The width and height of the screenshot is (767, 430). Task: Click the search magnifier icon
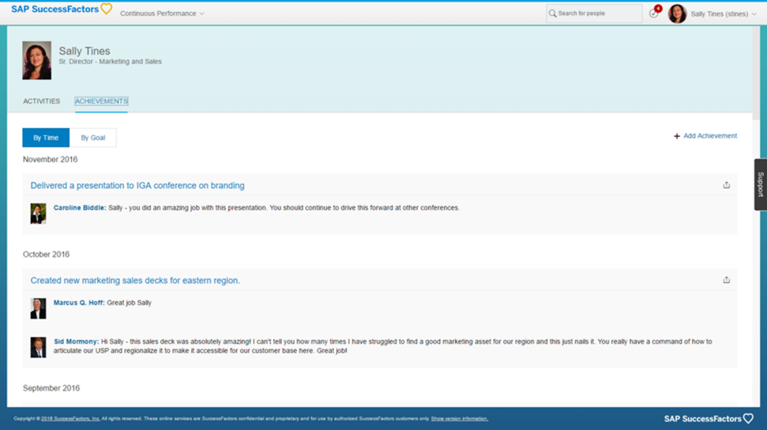[552, 13]
